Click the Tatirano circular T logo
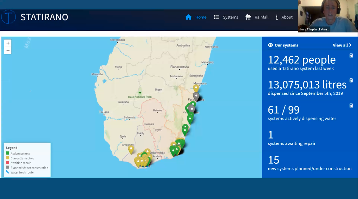The width and height of the screenshot is (358, 199). point(8,17)
